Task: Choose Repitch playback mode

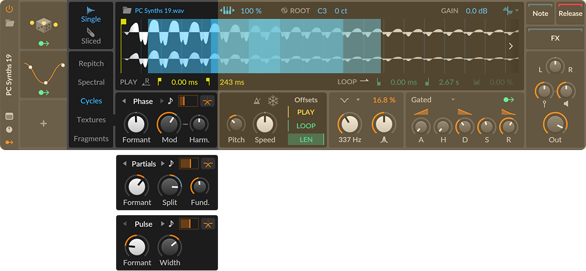Action: pos(91,64)
